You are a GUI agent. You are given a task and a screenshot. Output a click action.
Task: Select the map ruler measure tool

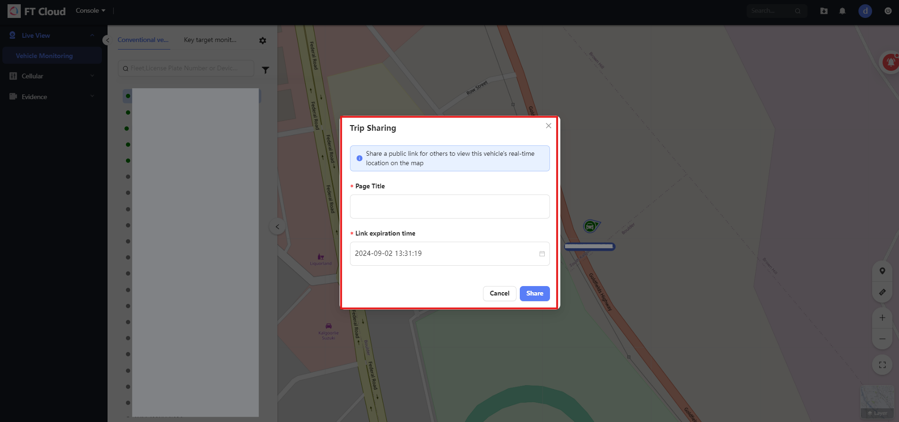(x=882, y=292)
